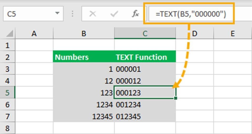Select column E header
The width and height of the screenshot is (252, 134).
click(233, 33)
